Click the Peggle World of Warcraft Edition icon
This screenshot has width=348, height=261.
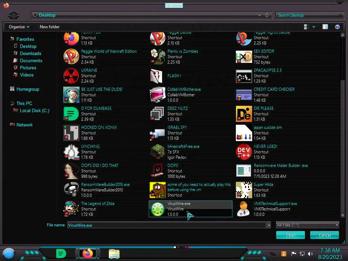tap(71, 57)
